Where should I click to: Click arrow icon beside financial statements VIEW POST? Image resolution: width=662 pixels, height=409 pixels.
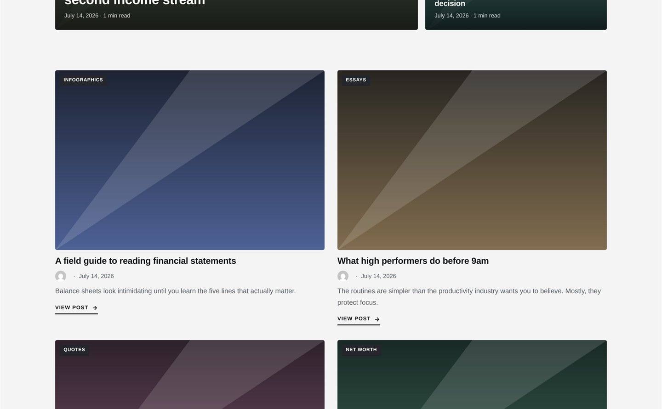95,308
